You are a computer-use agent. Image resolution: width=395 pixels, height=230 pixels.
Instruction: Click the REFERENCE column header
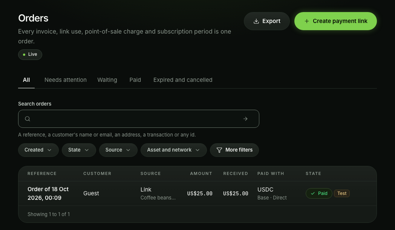point(42,173)
